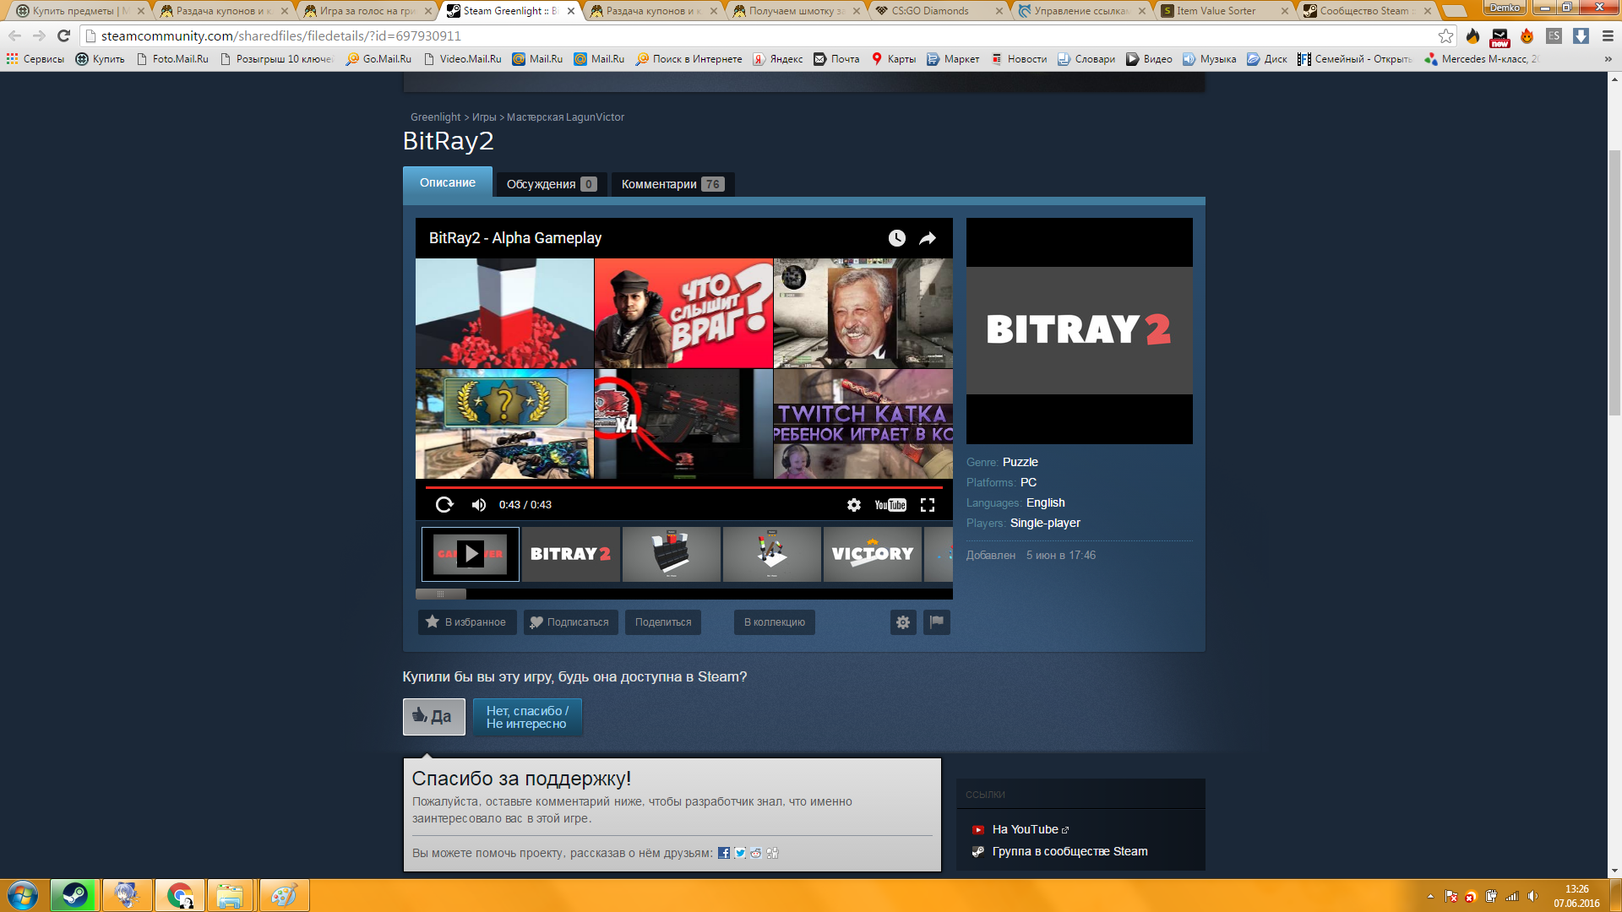Open the item settings gear below the player
The image size is (1622, 912).
click(903, 622)
